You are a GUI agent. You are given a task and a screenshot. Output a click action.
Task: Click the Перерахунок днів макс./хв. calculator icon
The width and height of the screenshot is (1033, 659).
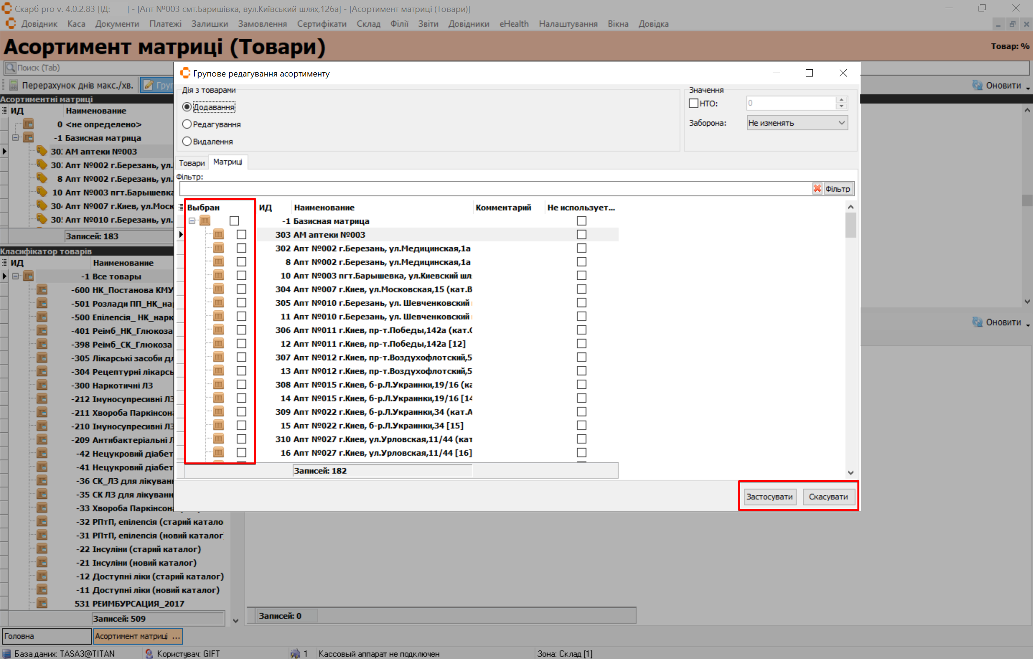13,86
